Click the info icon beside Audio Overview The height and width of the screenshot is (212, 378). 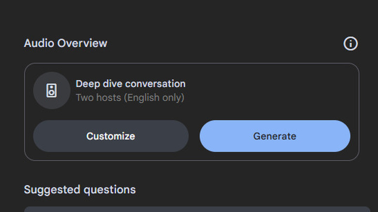[350, 44]
